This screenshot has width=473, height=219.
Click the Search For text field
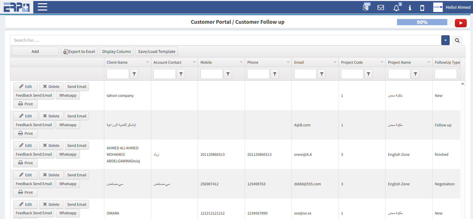point(225,40)
